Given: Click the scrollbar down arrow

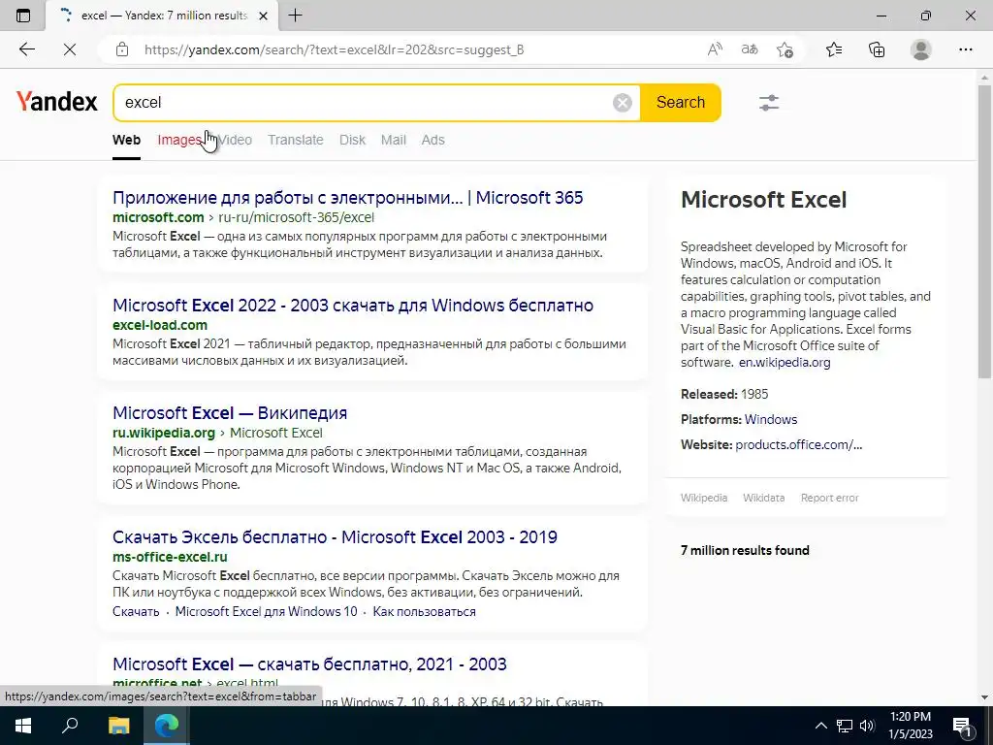Looking at the screenshot, I should (984, 697).
